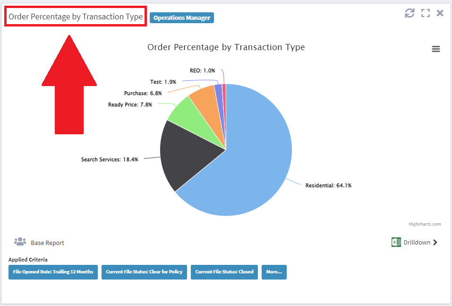Open the Drilldown link
Image resolution: width=452 pixels, height=306 pixels.
tap(417, 243)
